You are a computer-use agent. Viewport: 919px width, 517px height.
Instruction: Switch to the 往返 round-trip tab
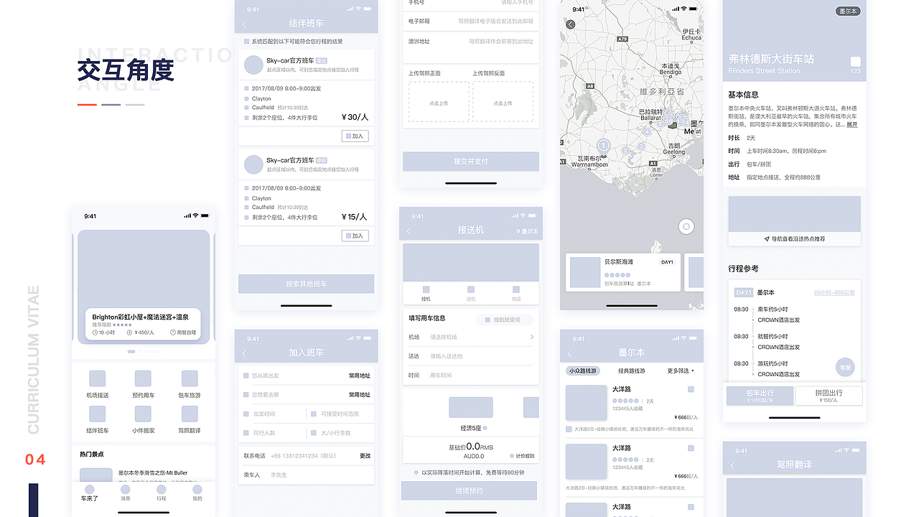516,293
